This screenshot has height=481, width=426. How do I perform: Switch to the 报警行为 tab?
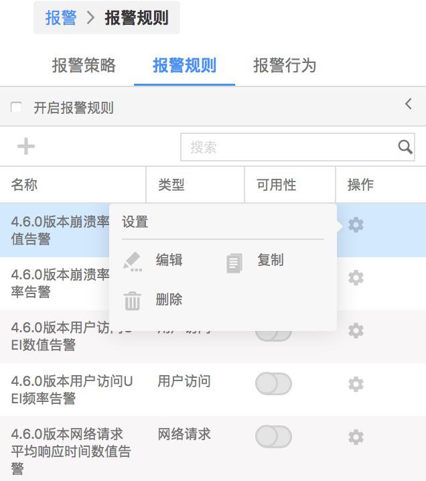click(284, 66)
